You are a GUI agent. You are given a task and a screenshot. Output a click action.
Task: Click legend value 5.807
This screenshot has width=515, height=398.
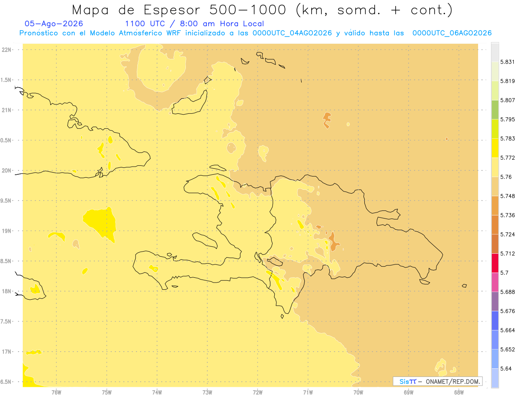[507, 100]
